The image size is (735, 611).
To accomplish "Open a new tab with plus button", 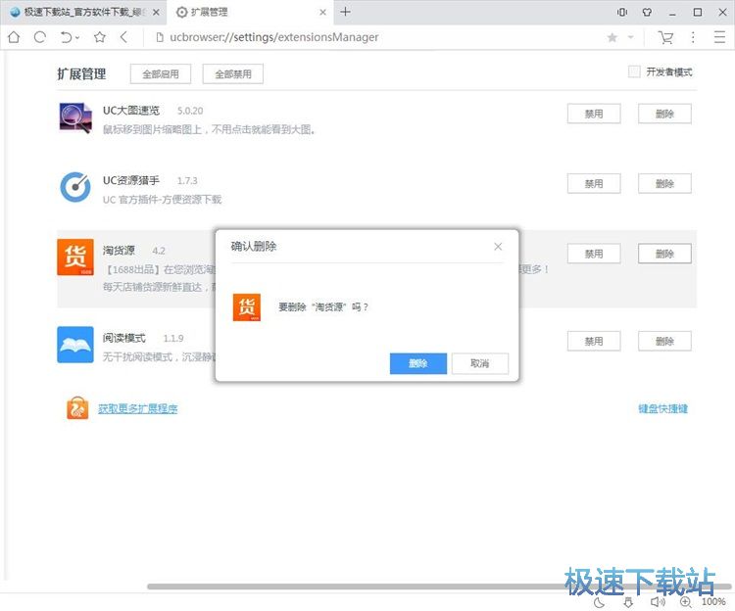I will [345, 12].
